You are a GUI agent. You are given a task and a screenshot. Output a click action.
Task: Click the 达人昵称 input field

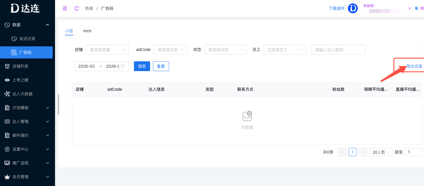[338, 50]
